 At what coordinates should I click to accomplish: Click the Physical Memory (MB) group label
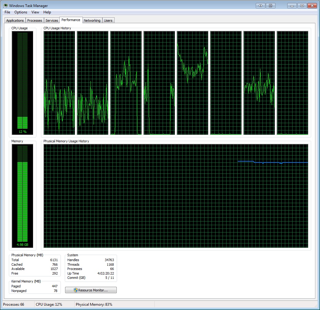click(x=27, y=255)
